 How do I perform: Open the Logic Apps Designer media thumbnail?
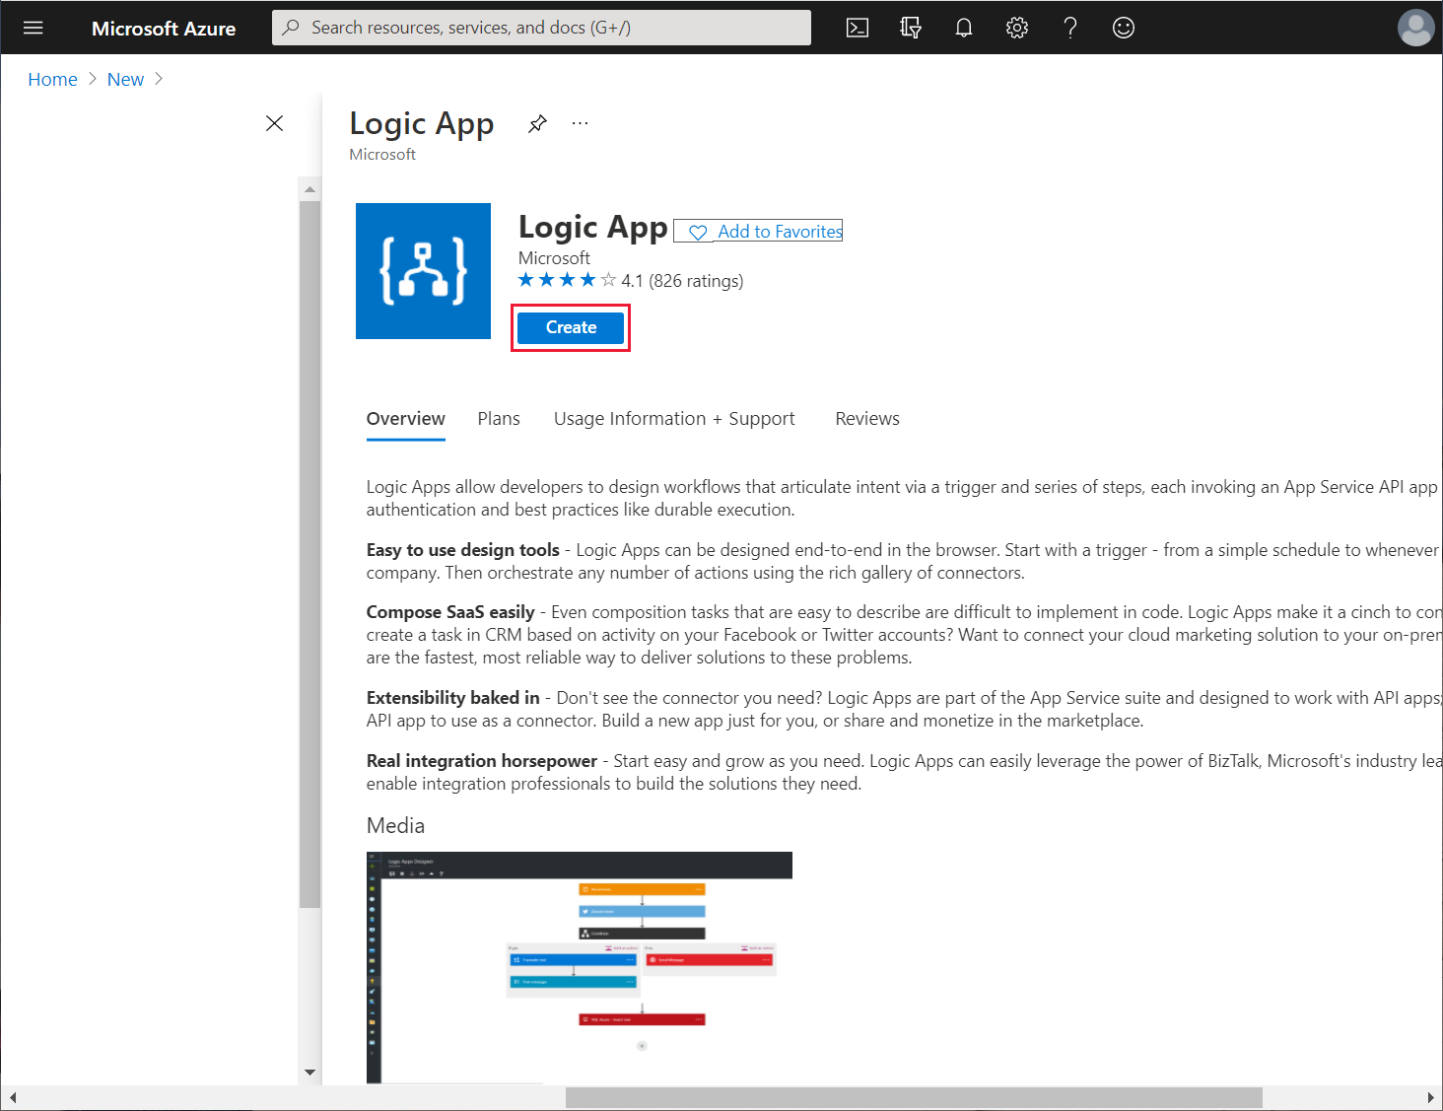(x=580, y=967)
